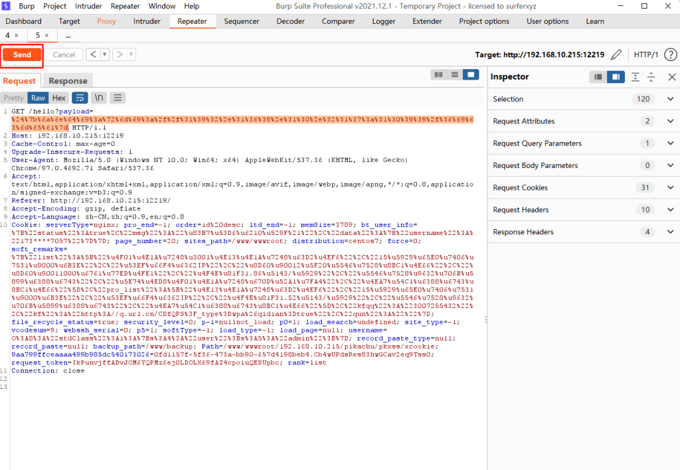Switch to the Logger tab
Screen dimensions: 680x470
[x=384, y=21]
